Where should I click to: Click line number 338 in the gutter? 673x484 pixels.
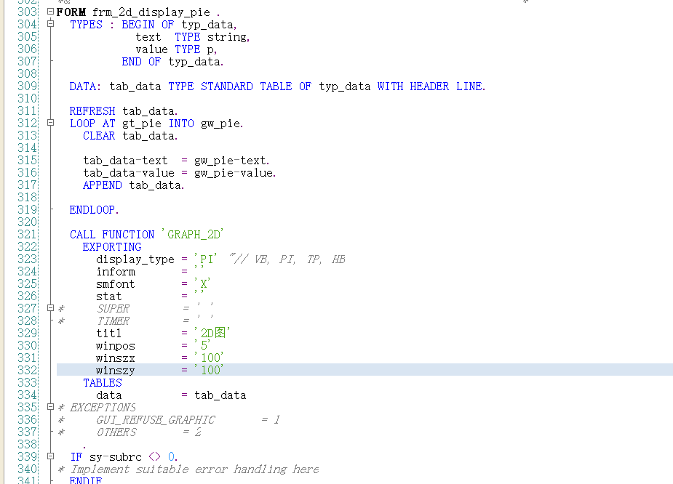(27, 444)
